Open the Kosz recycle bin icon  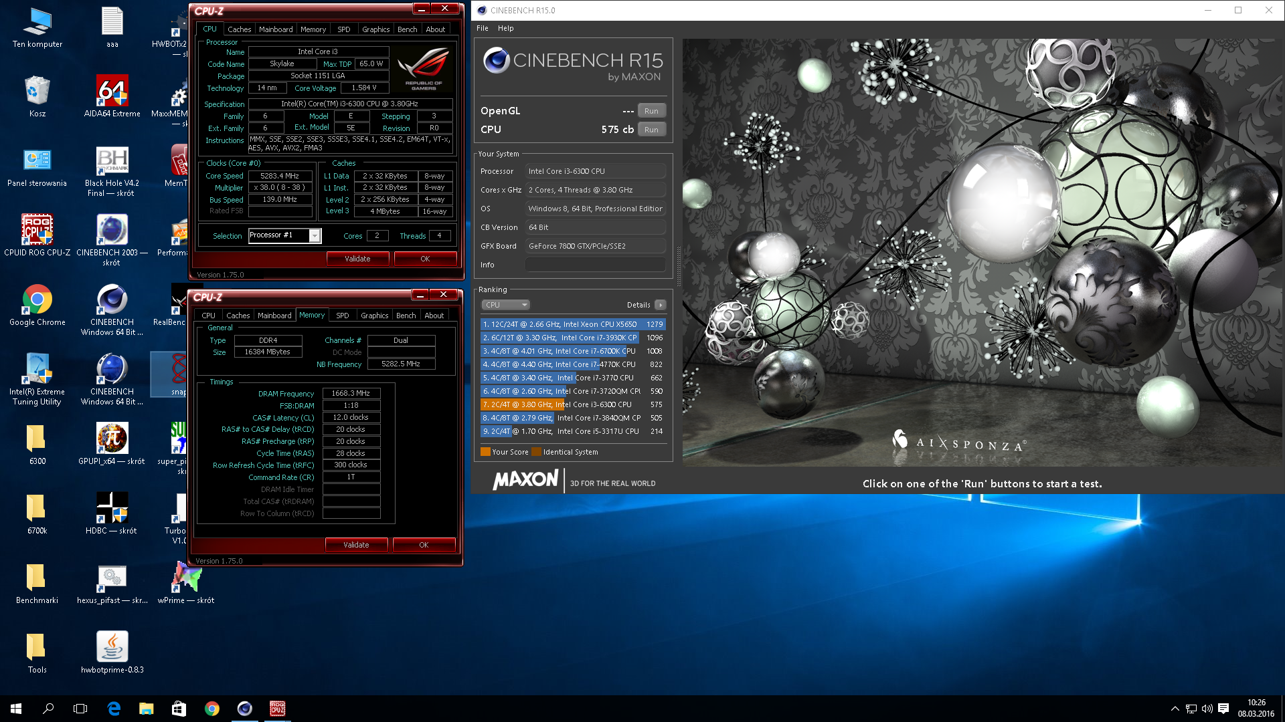click(x=37, y=97)
